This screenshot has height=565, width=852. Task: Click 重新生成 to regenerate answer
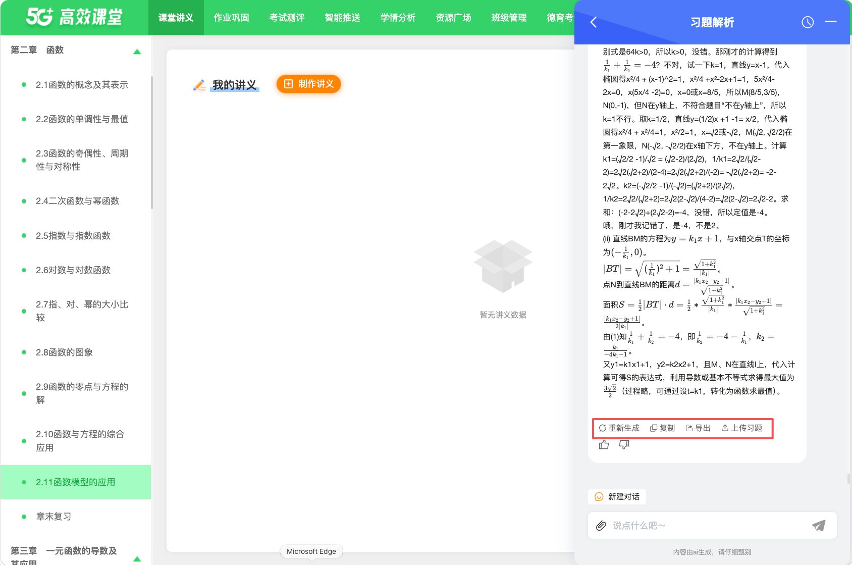(x=619, y=428)
